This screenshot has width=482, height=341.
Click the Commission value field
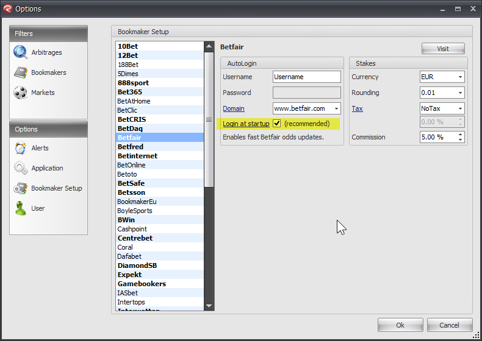(438, 137)
